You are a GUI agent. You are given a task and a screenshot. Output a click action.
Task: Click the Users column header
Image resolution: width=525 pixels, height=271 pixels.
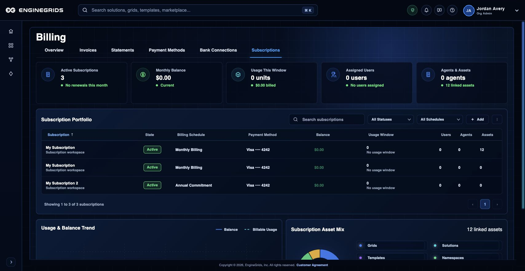pyautogui.click(x=446, y=135)
